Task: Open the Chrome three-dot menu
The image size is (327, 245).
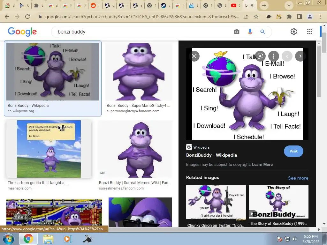Action: click(320, 17)
